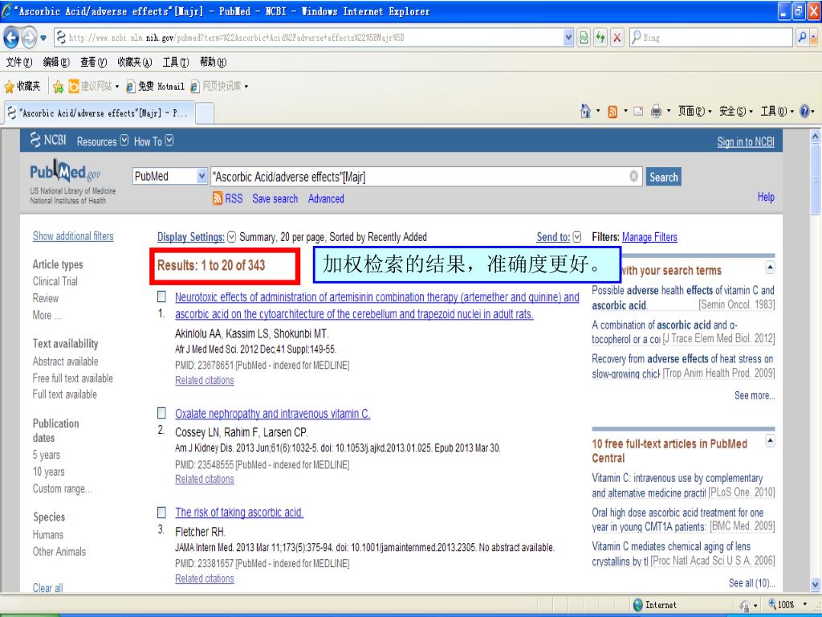Click See more link in related searches
The width and height of the screenshot is (822, 617).
[755, 395]
